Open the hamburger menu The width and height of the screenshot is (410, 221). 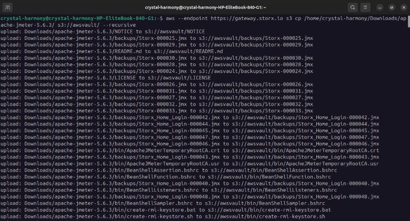[x=365, y=7]
